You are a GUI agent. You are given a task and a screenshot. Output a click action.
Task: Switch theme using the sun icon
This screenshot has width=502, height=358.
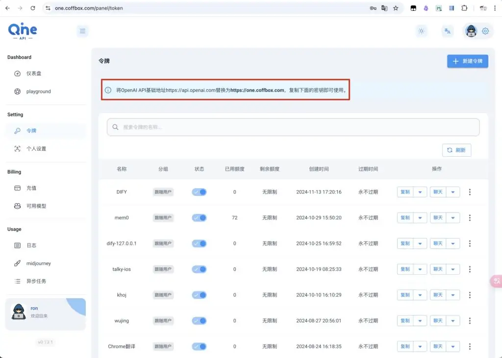421,31
